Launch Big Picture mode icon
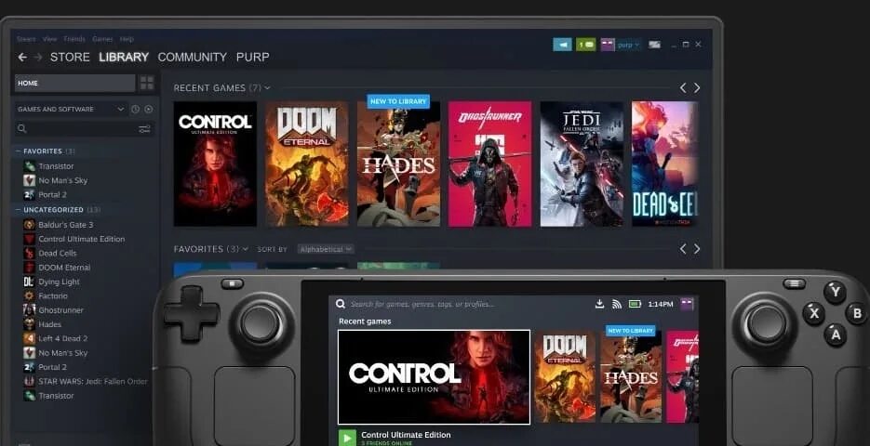 tap(655, 45)
